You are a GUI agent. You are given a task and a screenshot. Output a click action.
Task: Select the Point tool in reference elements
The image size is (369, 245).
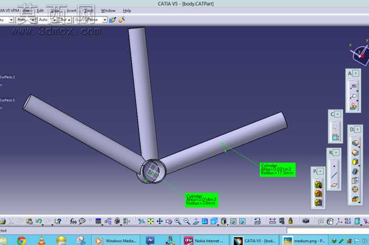tap(334, 166)
